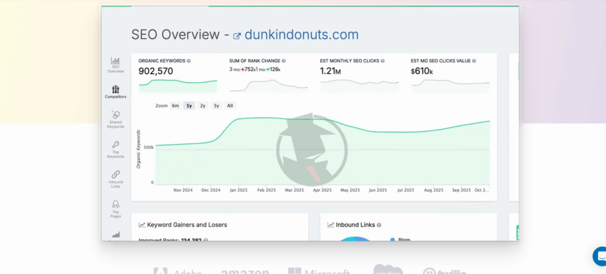This screenshot has width=606, height=274.
Task: Set chart zoom to 5y
Action: pyautogui.click(x=216, y=105)
